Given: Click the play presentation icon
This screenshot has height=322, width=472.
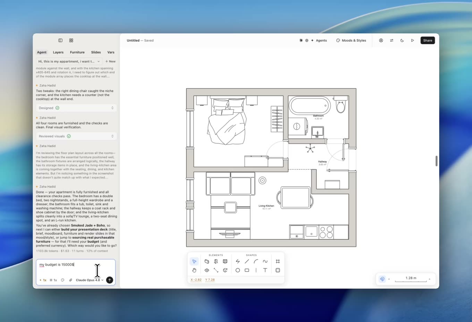Looking at the screenshot, I should tap(413, 40).
